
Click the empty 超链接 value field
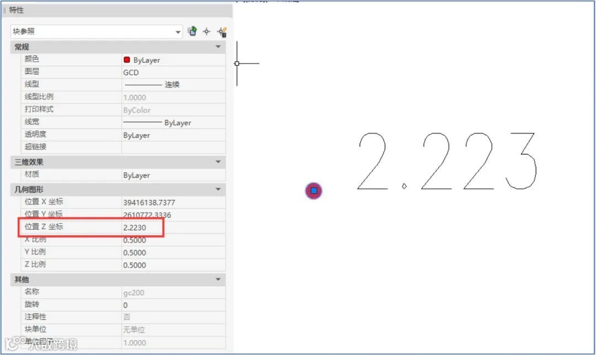(x=173, y=147)
